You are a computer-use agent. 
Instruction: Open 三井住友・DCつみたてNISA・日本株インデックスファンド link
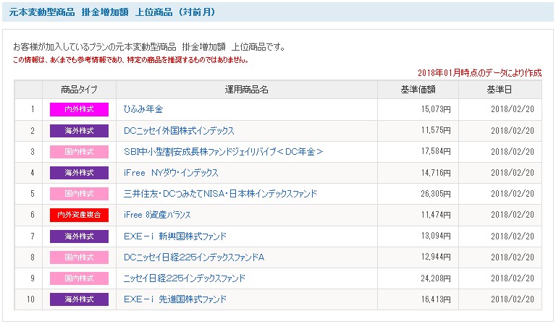click(x=220, y=194)
